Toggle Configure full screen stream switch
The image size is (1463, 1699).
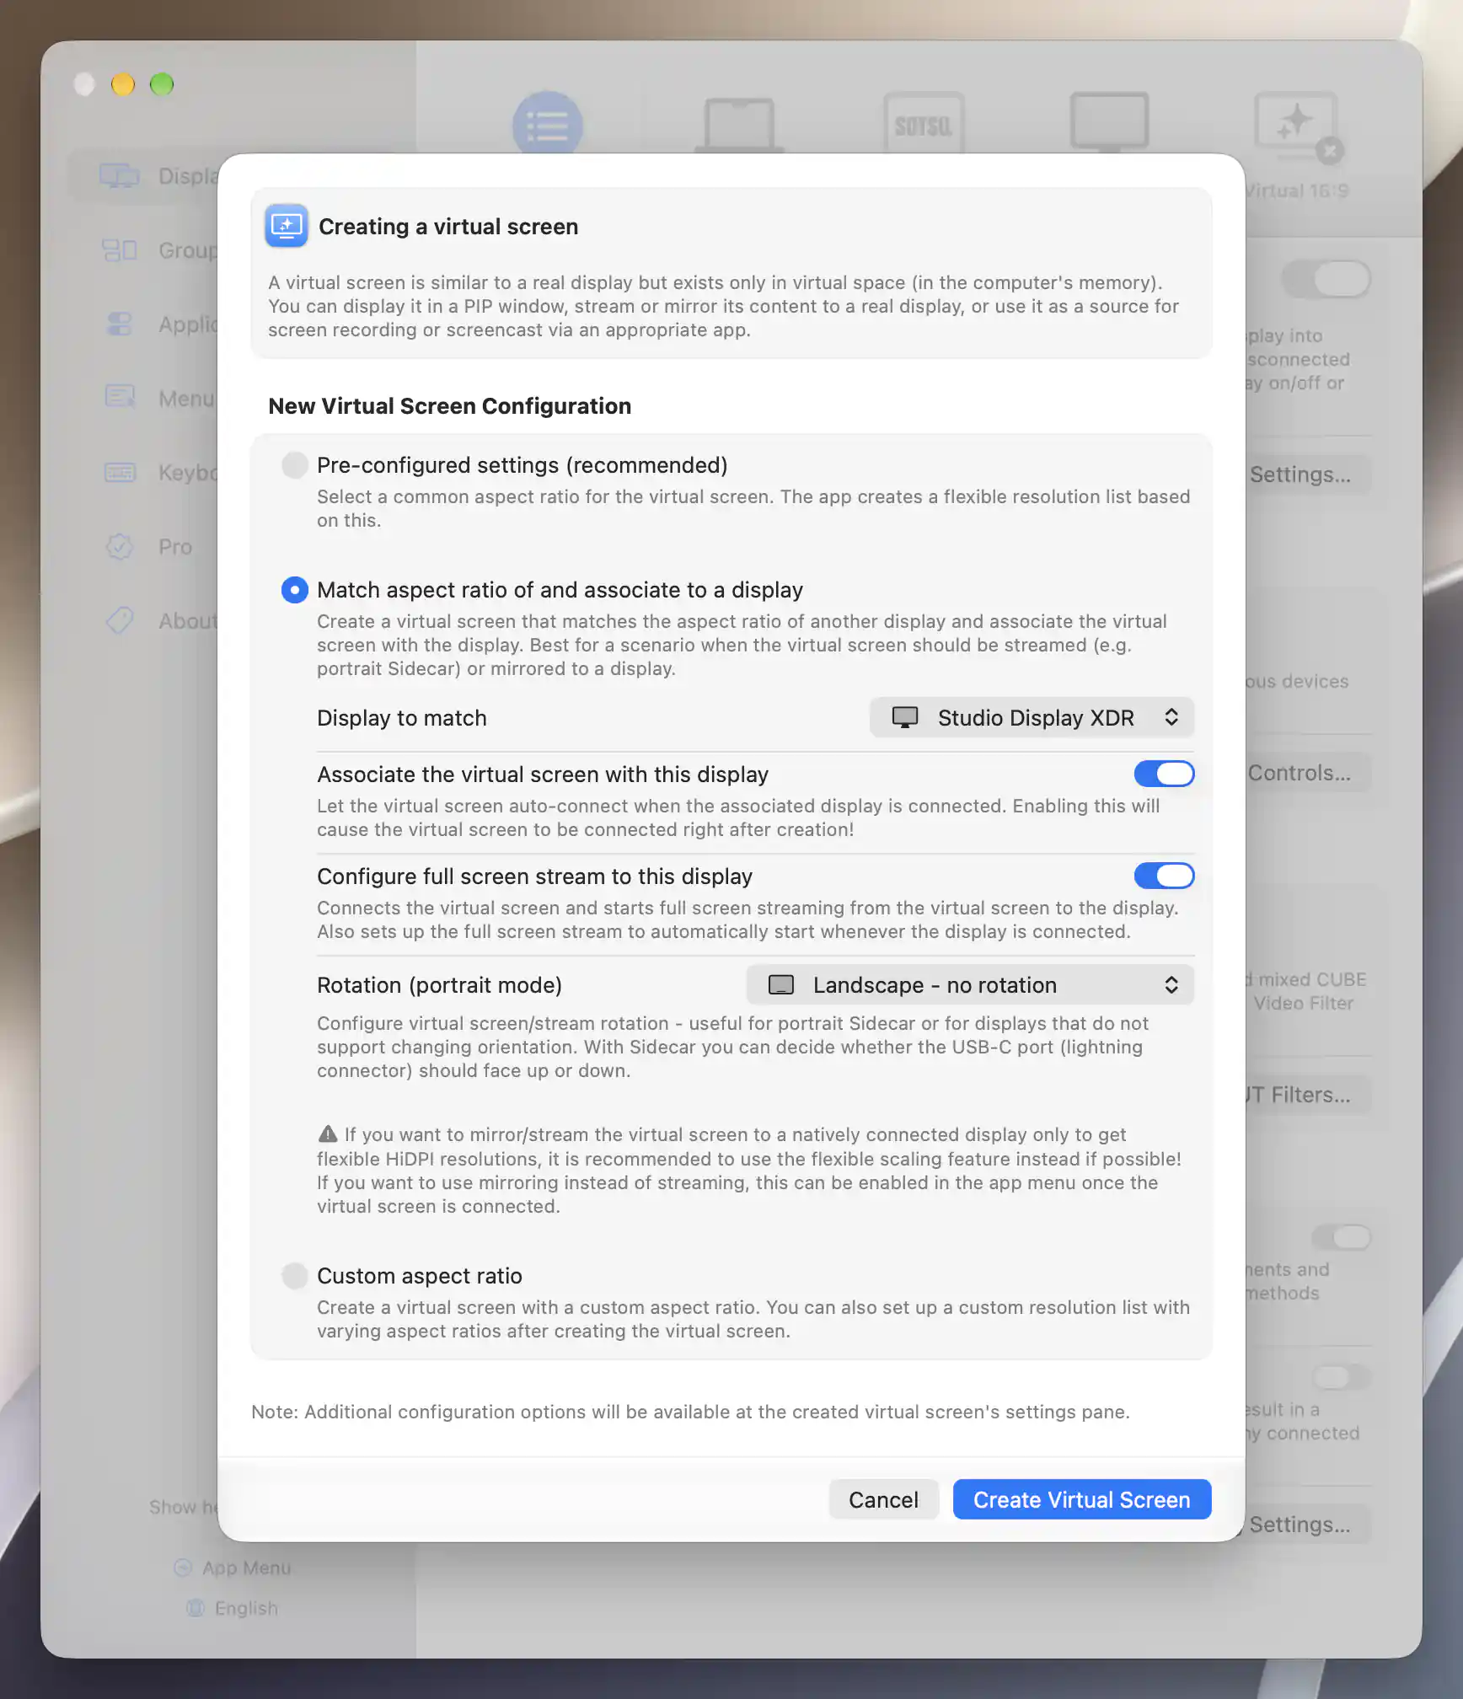coord(1164,876)
